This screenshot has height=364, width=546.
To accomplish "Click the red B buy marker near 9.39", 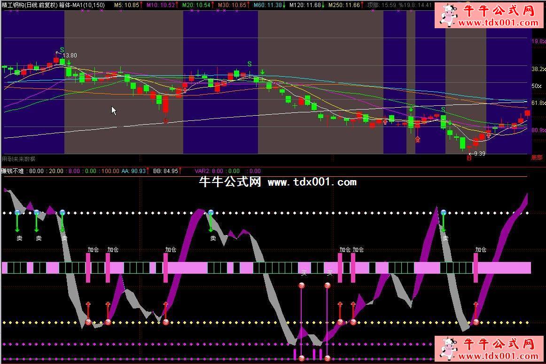I will [468, 158].
